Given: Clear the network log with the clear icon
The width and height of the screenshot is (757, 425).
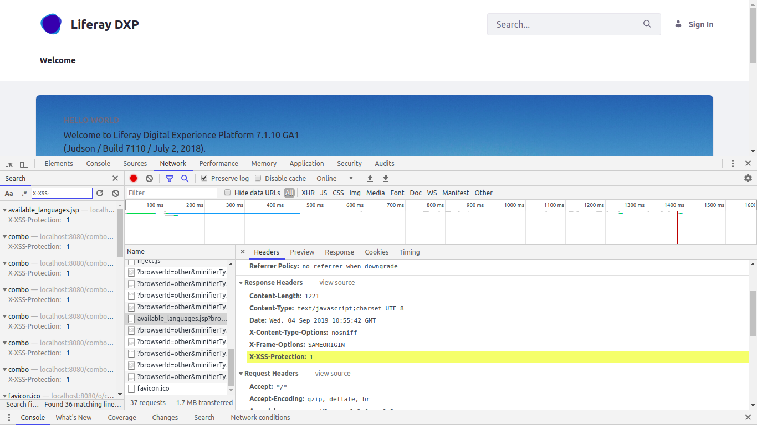Looking at the screenshot, I should point(149,178).
